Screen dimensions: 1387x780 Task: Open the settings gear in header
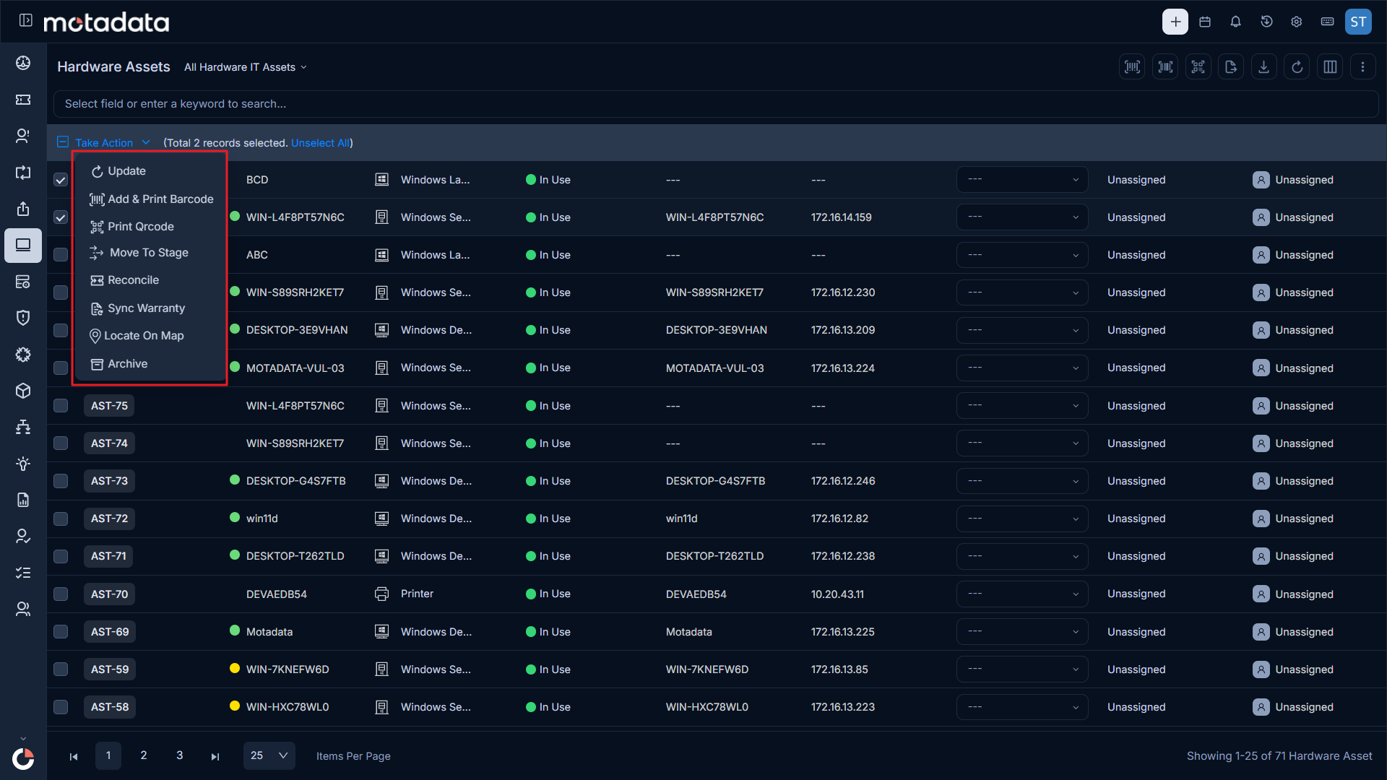(x=1297, y=22)
